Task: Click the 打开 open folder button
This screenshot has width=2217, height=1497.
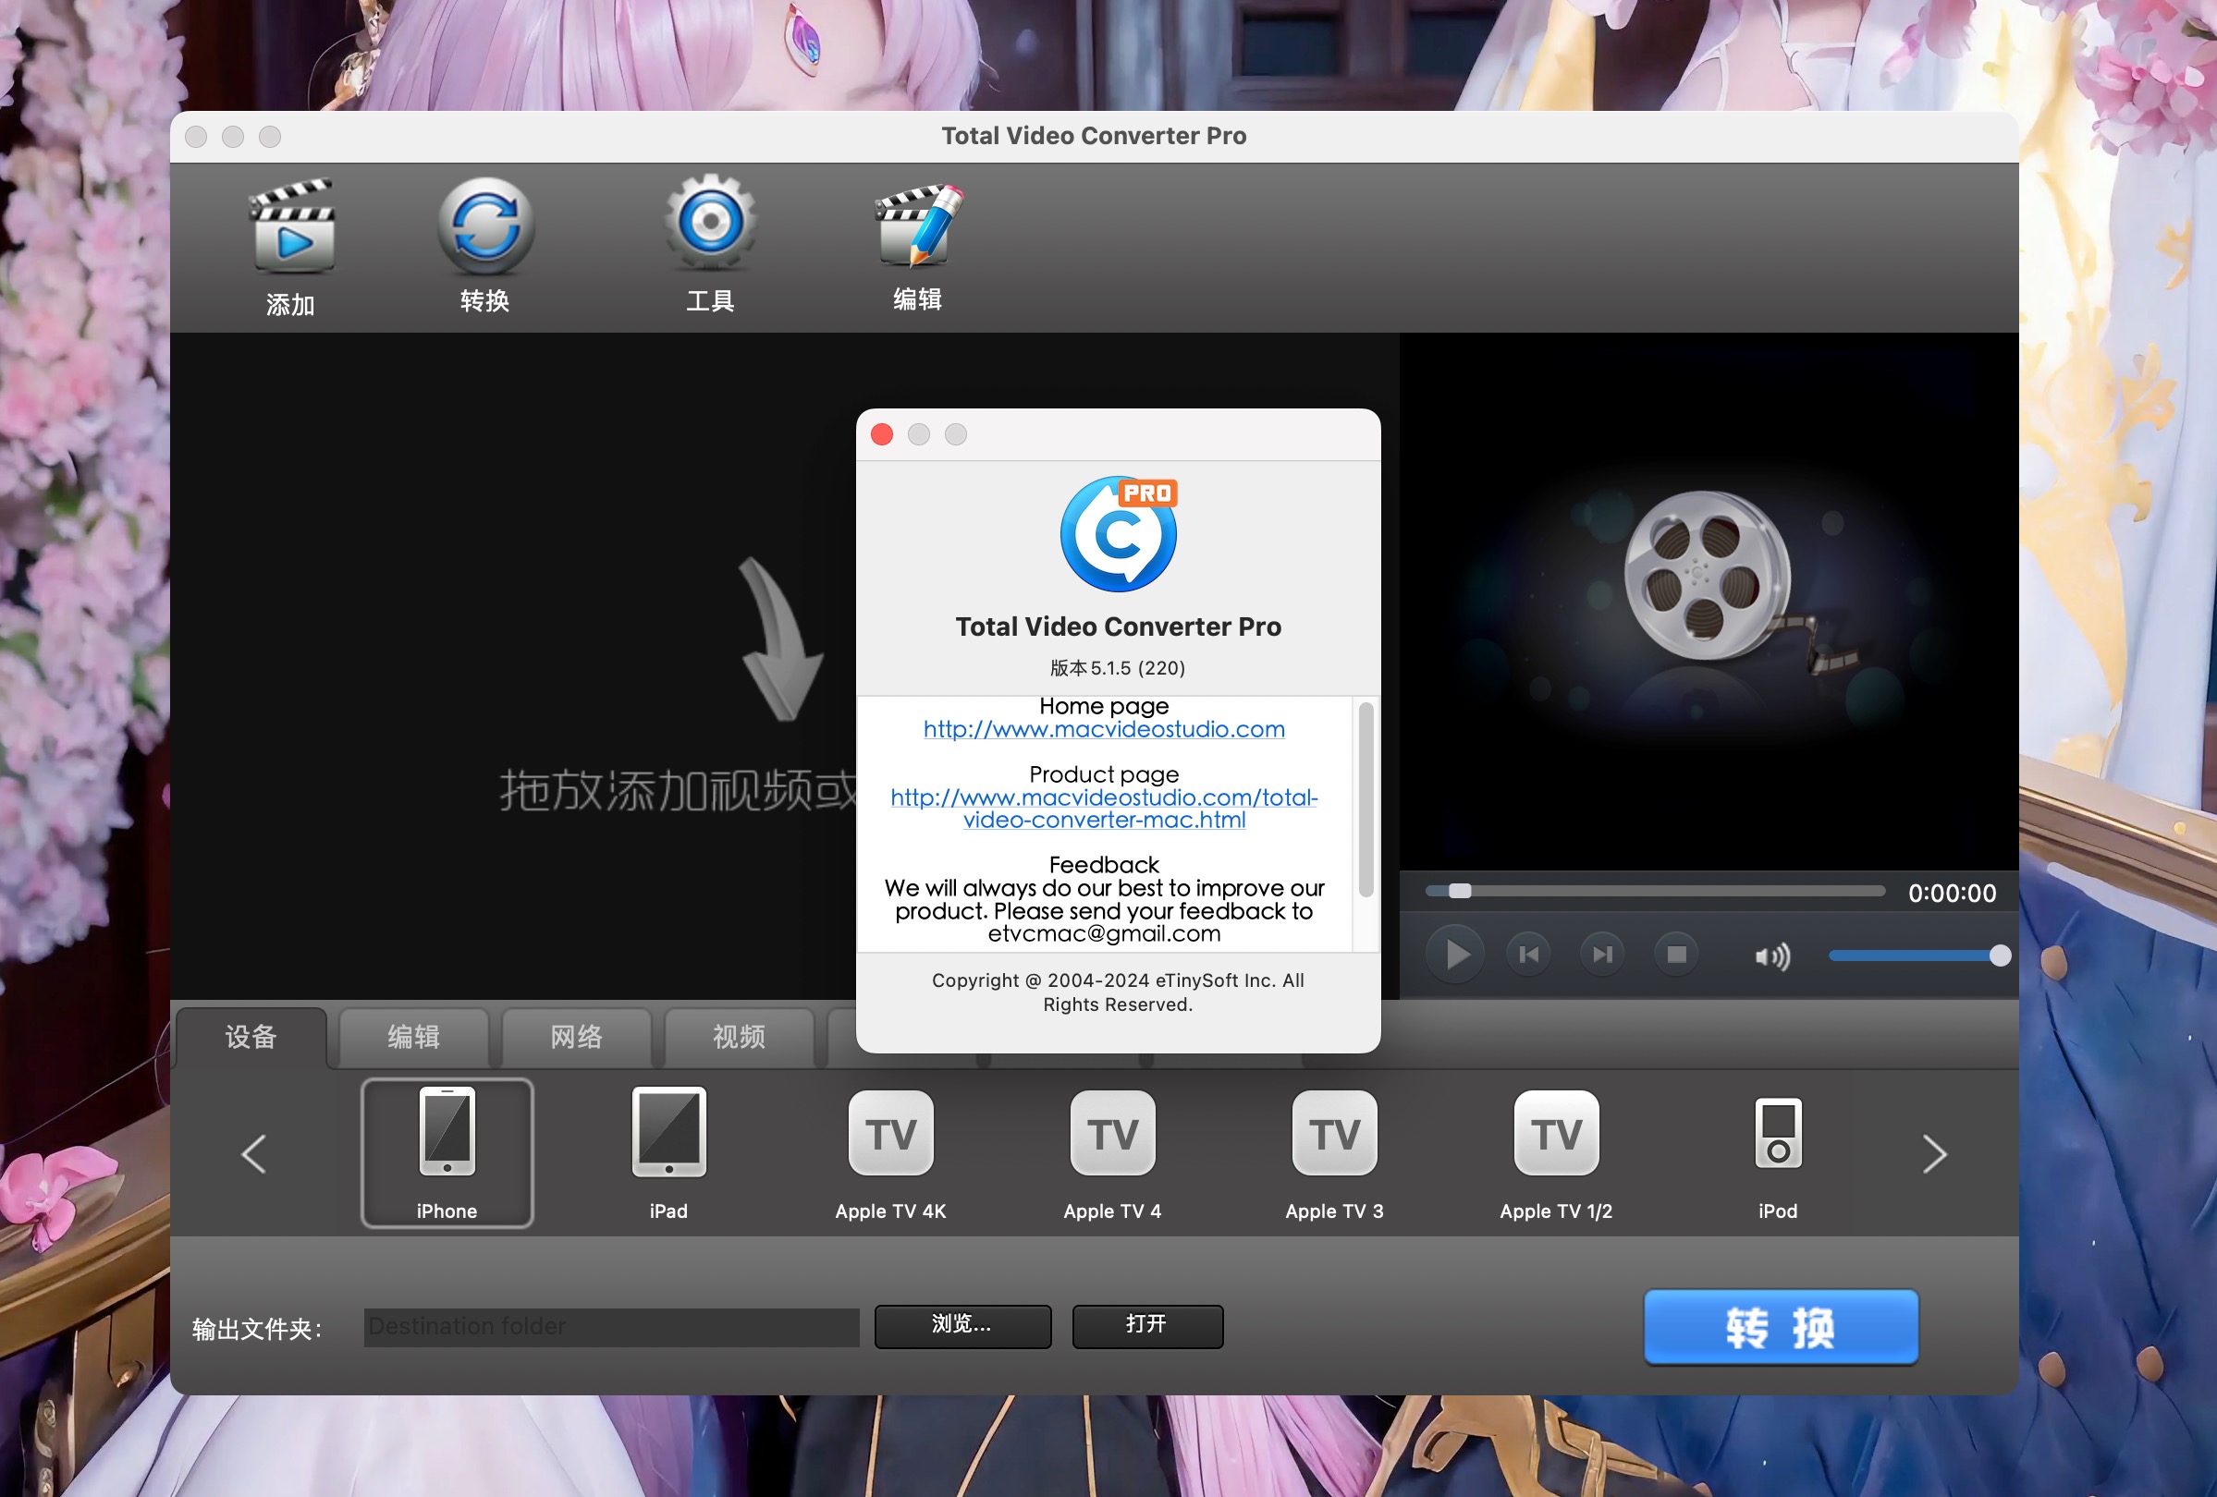Action: click(x=1147, y=1326)
